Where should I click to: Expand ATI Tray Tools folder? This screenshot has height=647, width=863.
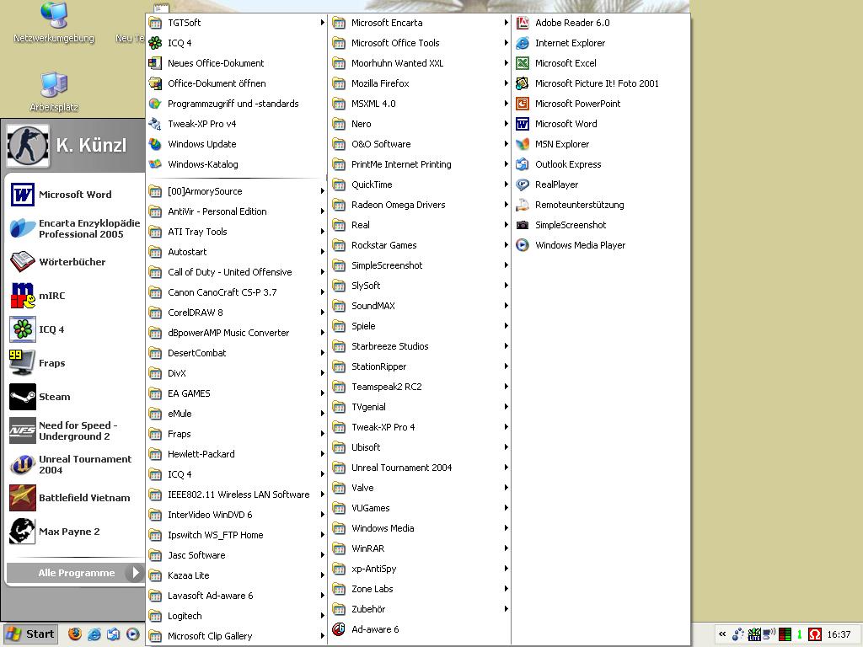[x=237, y=232]
